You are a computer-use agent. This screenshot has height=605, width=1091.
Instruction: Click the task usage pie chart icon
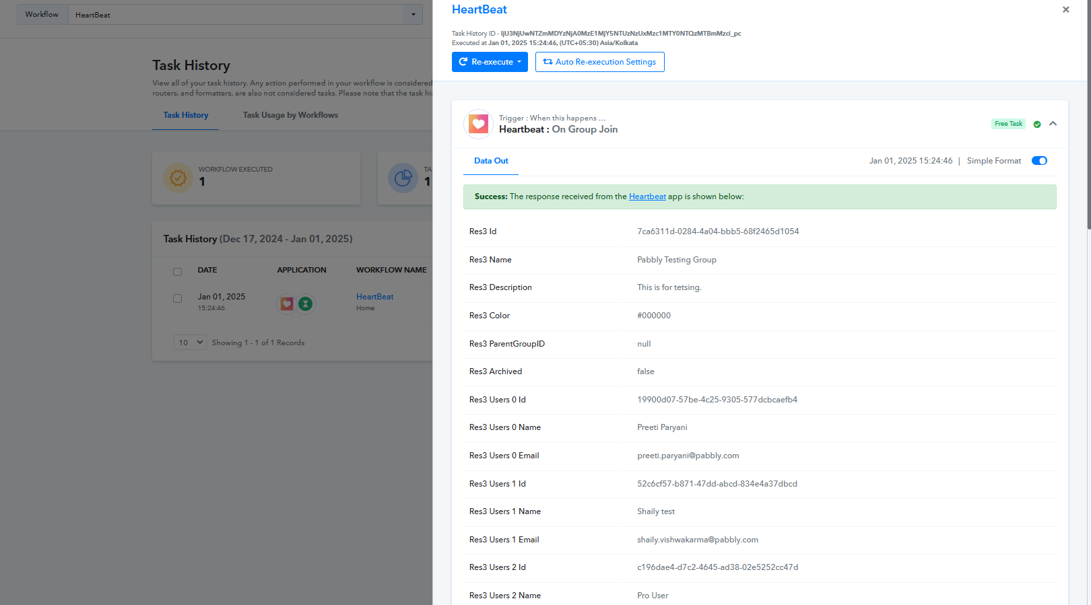[403, 178]
